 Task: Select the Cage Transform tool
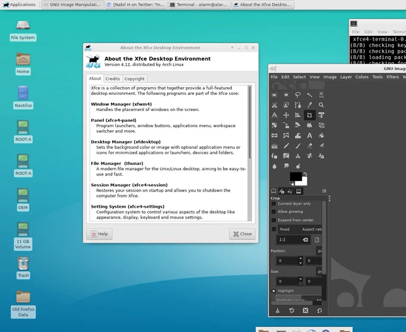click(286, 136)
